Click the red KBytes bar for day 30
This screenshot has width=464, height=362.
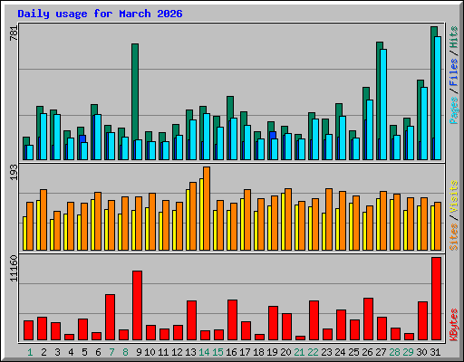point(422,321)
